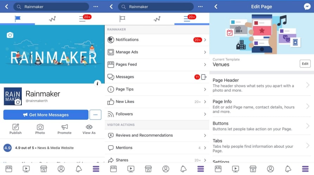
Task: Open the three-dots more options button
Action: (96, 115)
